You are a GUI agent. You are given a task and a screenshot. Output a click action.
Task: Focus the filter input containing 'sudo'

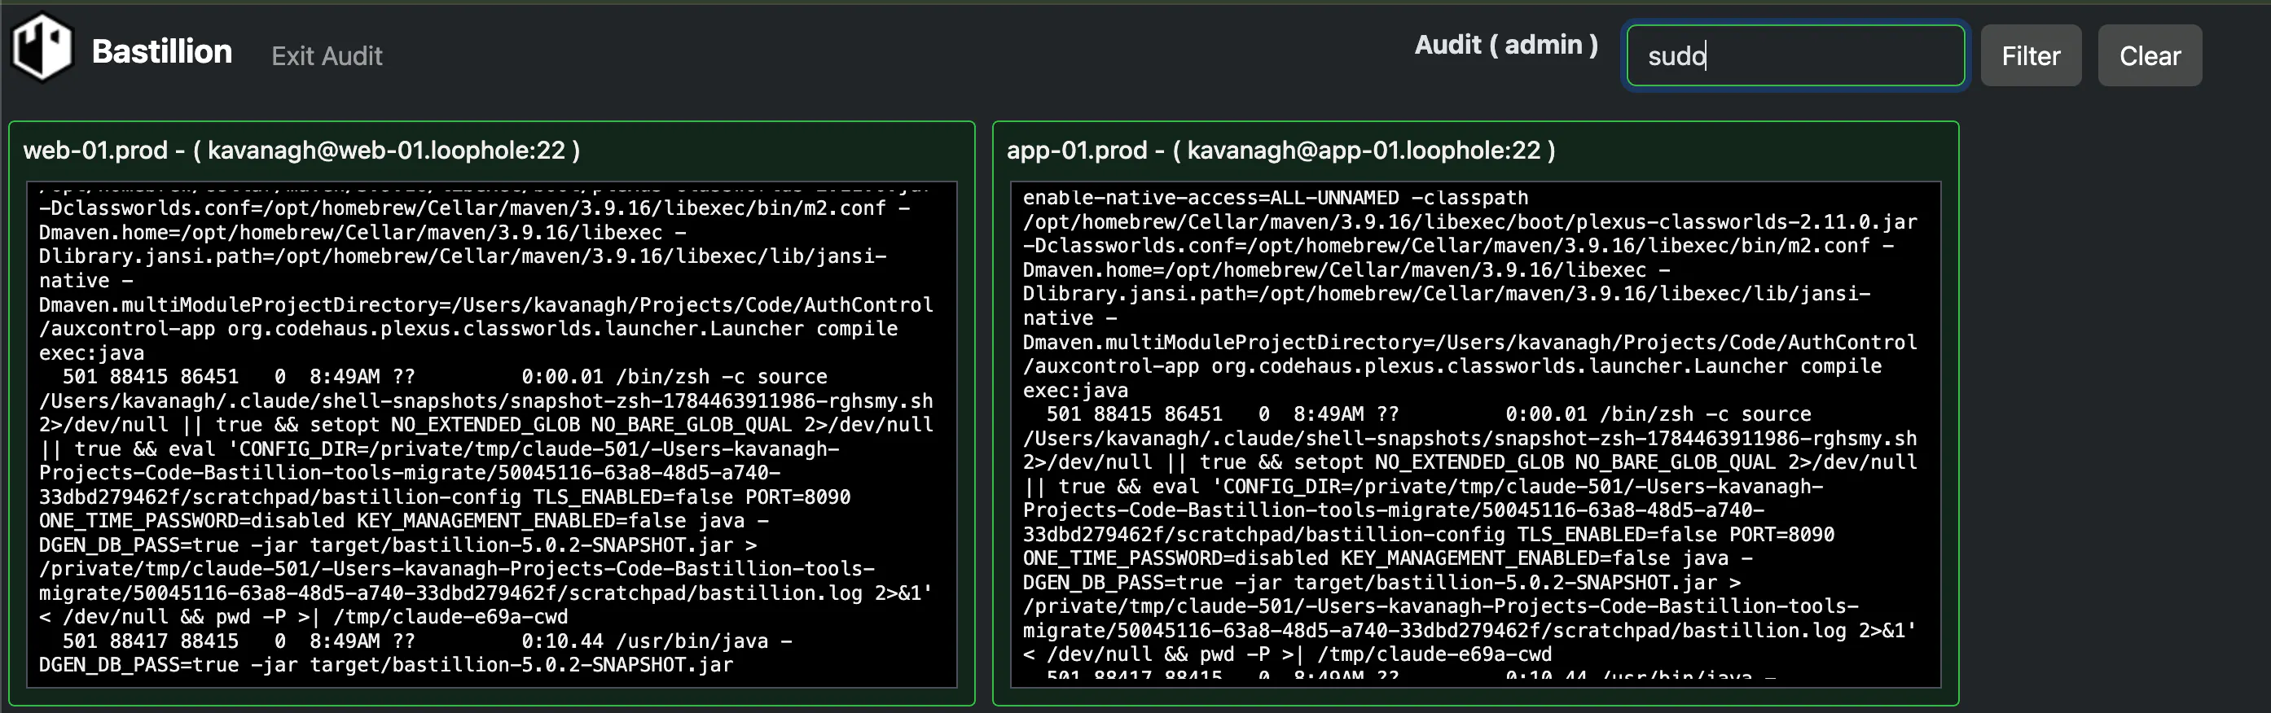click(1795, 55)
